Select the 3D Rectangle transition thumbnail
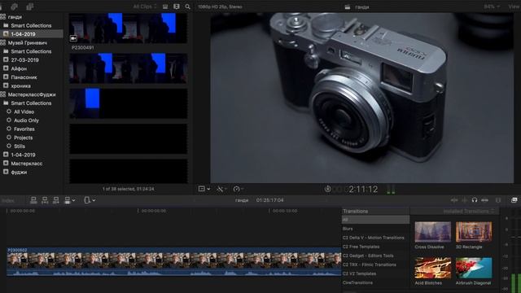The width and height of the screenshot is (521, 293). pyautogui.click(x=474, y=232)
